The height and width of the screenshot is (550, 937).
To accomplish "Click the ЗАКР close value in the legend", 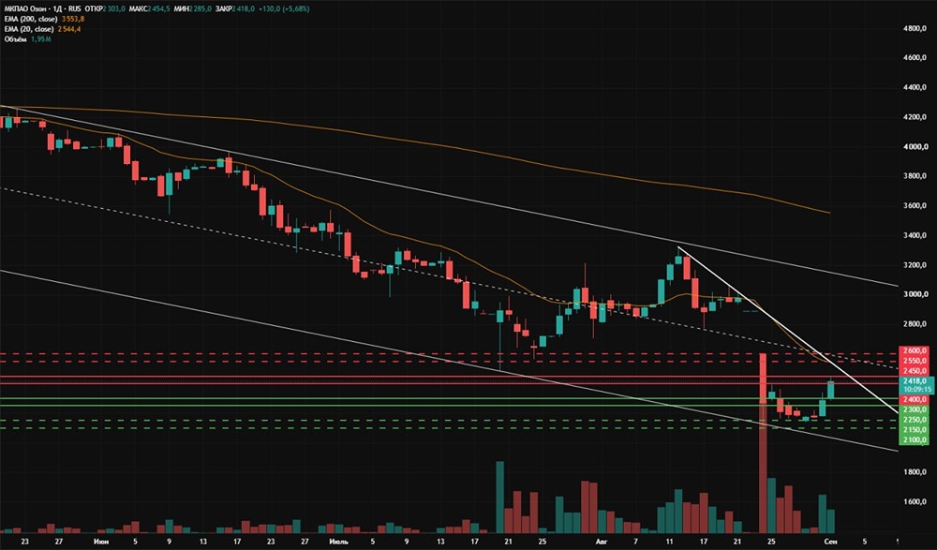I will (x=245, y=9).
